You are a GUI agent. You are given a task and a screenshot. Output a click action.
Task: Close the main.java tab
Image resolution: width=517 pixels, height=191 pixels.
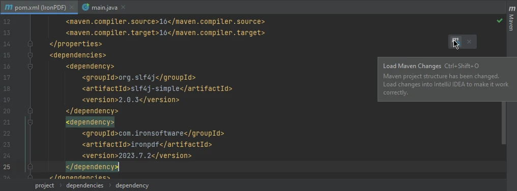pyautogui.click(x=123, y=7)
